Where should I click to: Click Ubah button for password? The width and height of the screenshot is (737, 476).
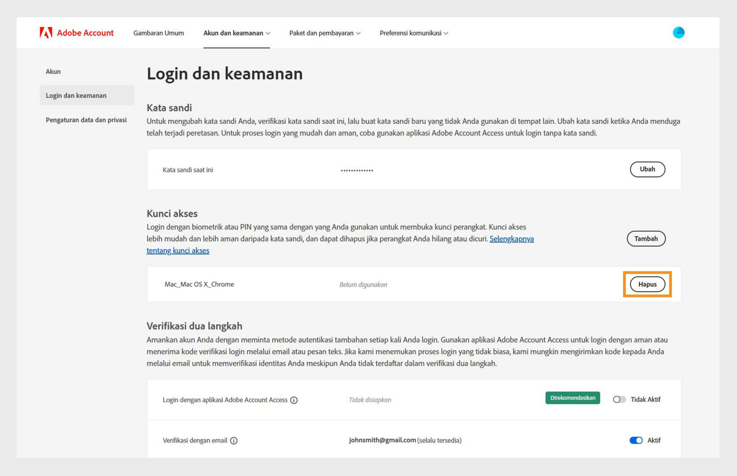pos(647,169)
